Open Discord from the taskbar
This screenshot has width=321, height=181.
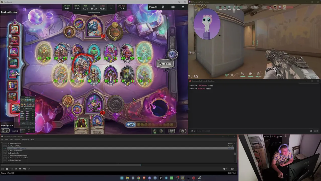tap(149, 178)
